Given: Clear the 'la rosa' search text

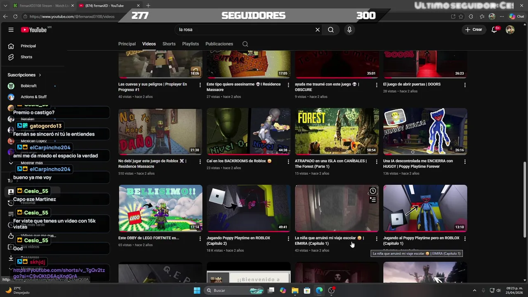Looking at the screenshot, I should point(318,30).
